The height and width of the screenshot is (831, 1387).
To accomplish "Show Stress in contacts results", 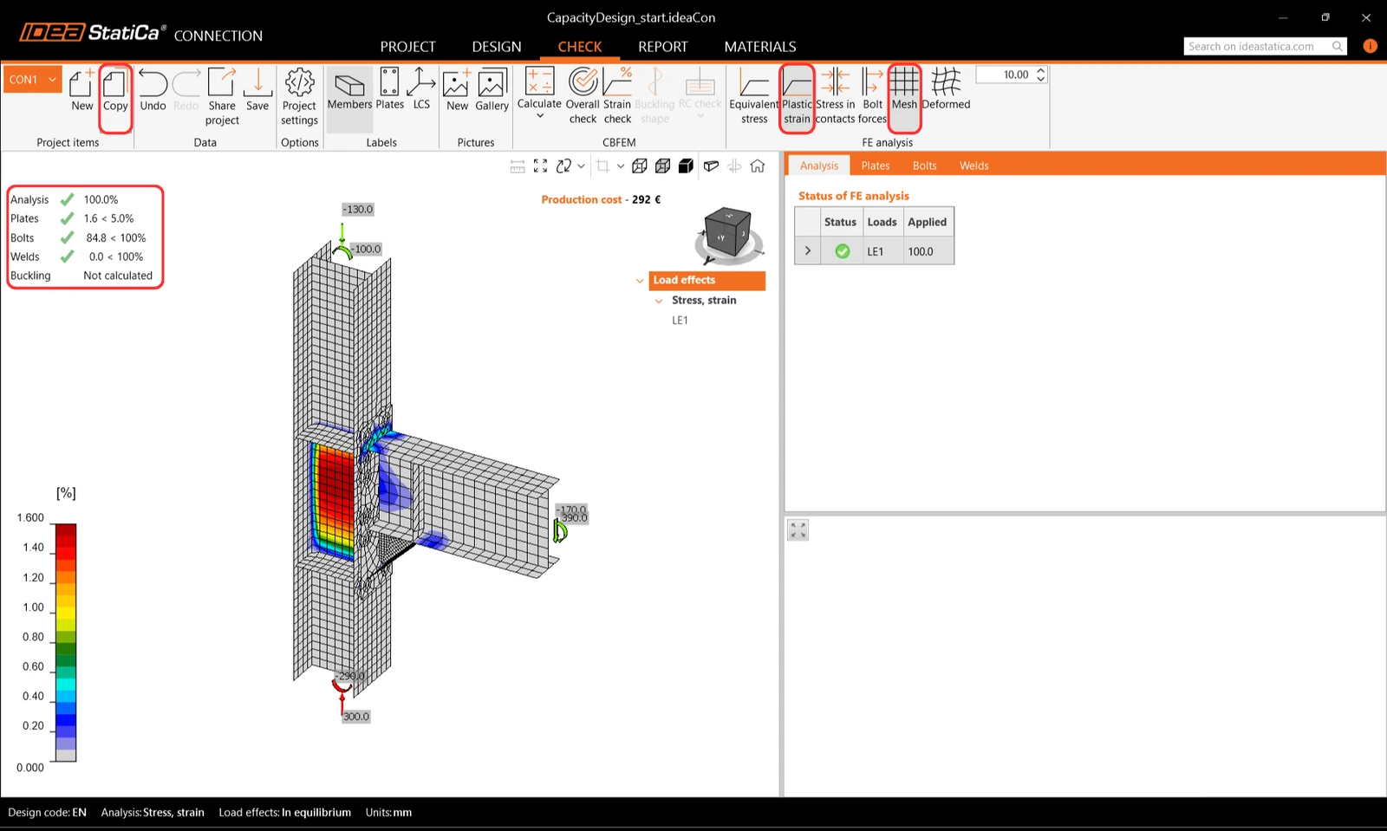I will (835, 96).
